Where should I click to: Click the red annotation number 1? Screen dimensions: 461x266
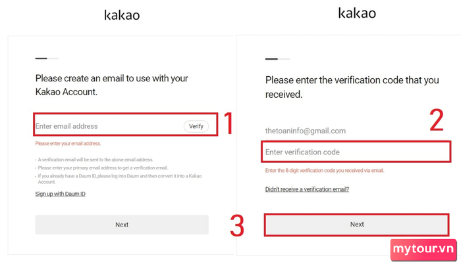227,123
